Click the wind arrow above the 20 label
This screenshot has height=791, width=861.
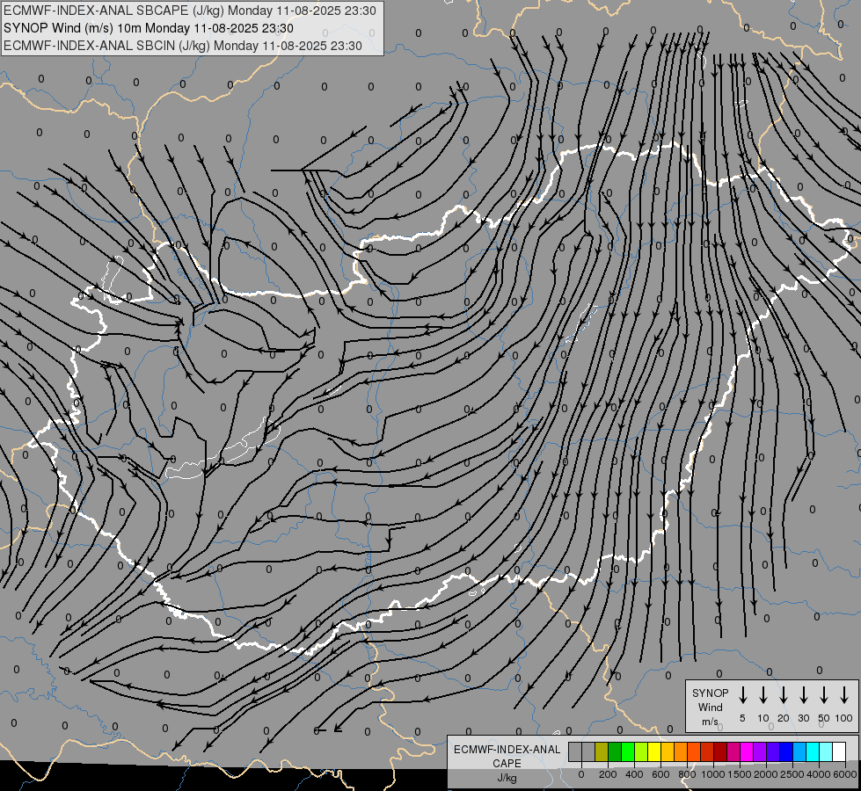[x=784, y=695]
